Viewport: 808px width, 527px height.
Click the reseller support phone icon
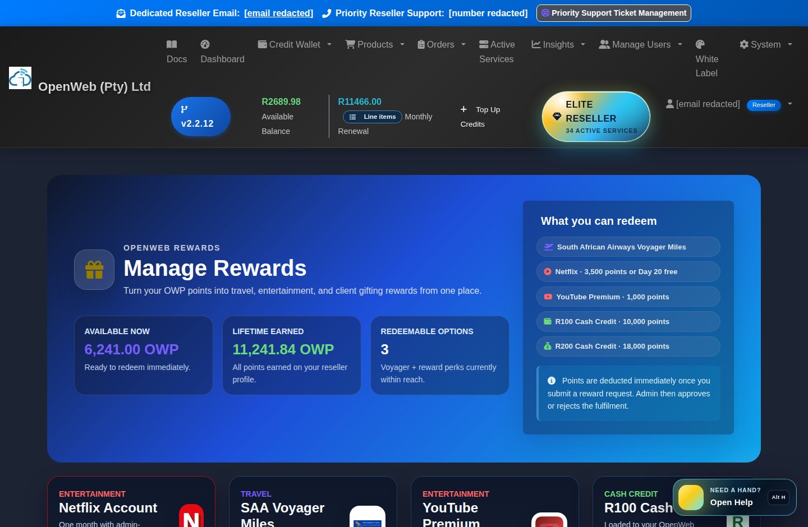point(327,13)
